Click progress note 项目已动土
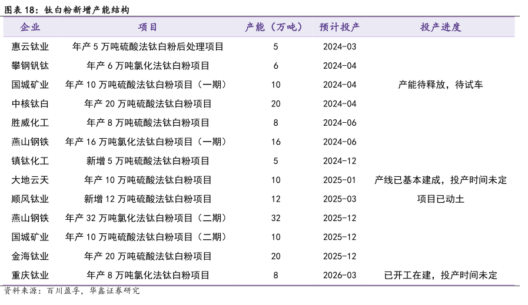Viewport: 528px width, 305px height. coord(440,199)
